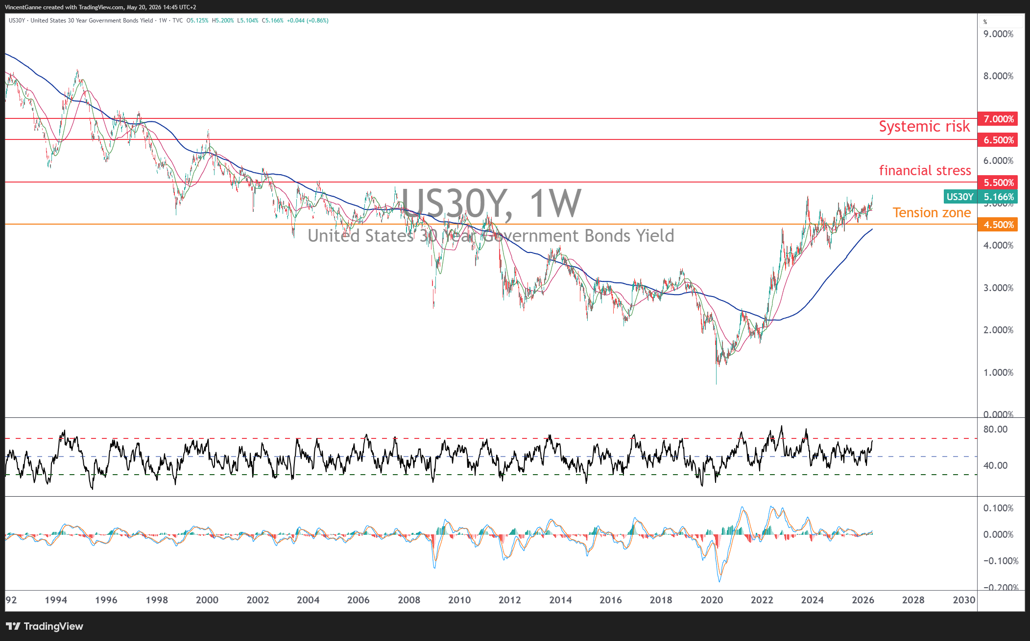This screenshot has width=1030, height=641.
Task: Click the 2024 label on time axis
Action: pos(813,600)
